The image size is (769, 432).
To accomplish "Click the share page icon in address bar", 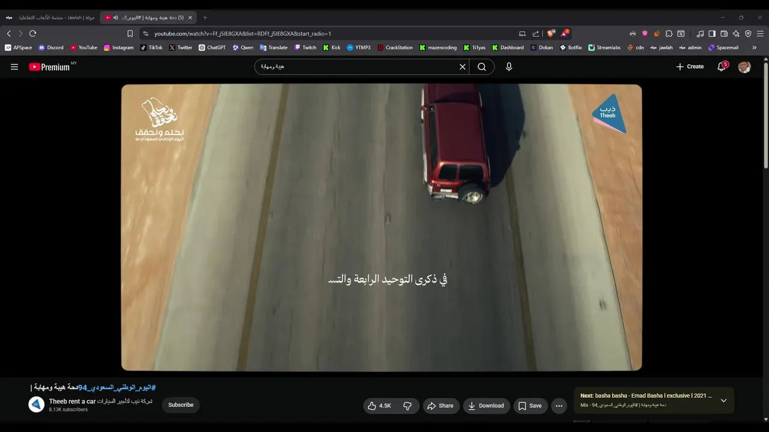I will point(536,34).
